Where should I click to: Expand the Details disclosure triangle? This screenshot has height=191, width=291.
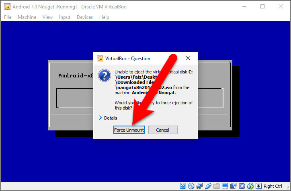(x=100, y=118)
